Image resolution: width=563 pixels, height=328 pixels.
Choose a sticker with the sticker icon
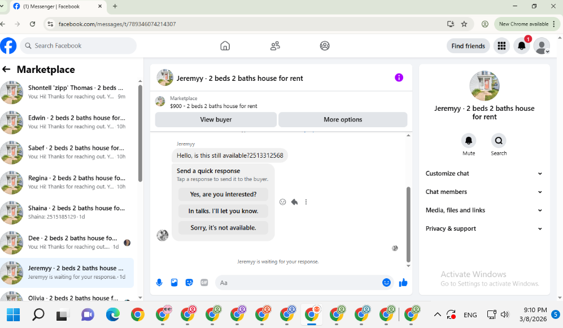(x=189, y=283)
